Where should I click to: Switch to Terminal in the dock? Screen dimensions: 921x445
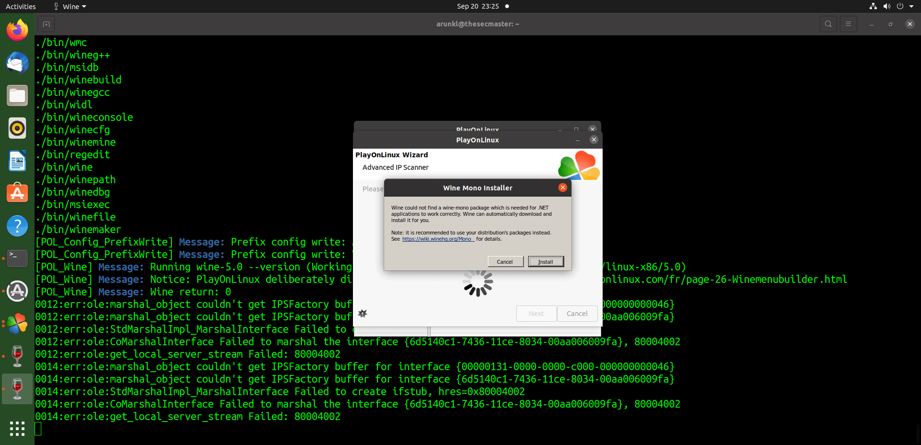tap(17, 258)
